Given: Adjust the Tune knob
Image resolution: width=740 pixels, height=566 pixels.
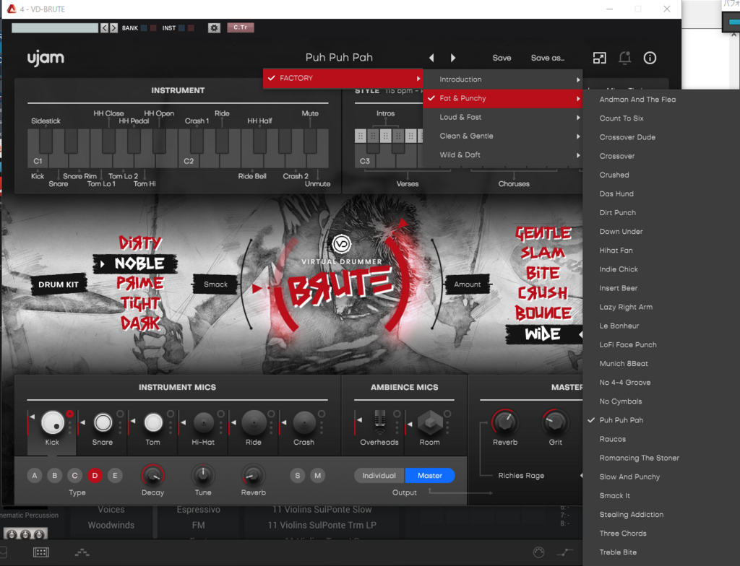Looking at the screenshot, I should tap(203, 476).
